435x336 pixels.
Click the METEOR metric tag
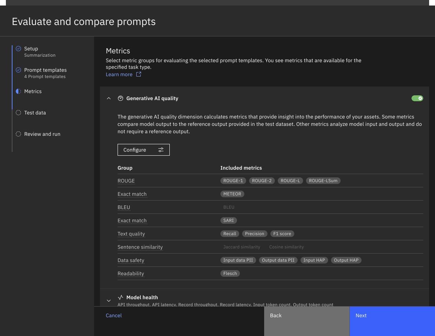click(232, 194)
